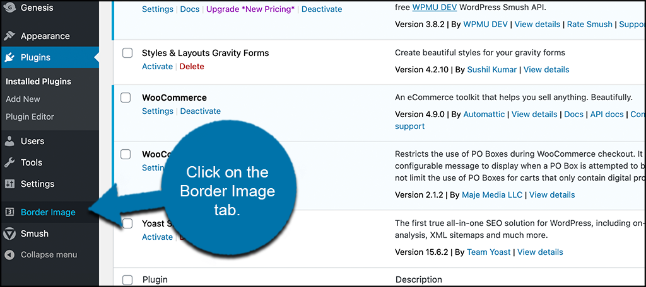Click the Border Image menu icon
This screenshot has height=287, width=646.
[x=9, y=212]
